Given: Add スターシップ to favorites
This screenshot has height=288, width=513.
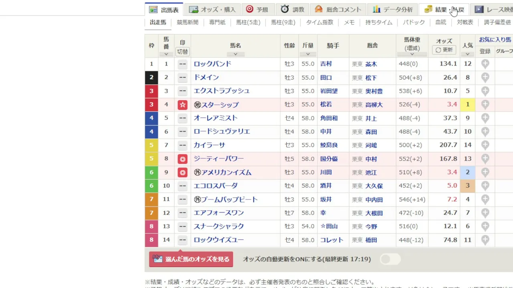Looking at the screenshot, I should (x=485, y=105).
